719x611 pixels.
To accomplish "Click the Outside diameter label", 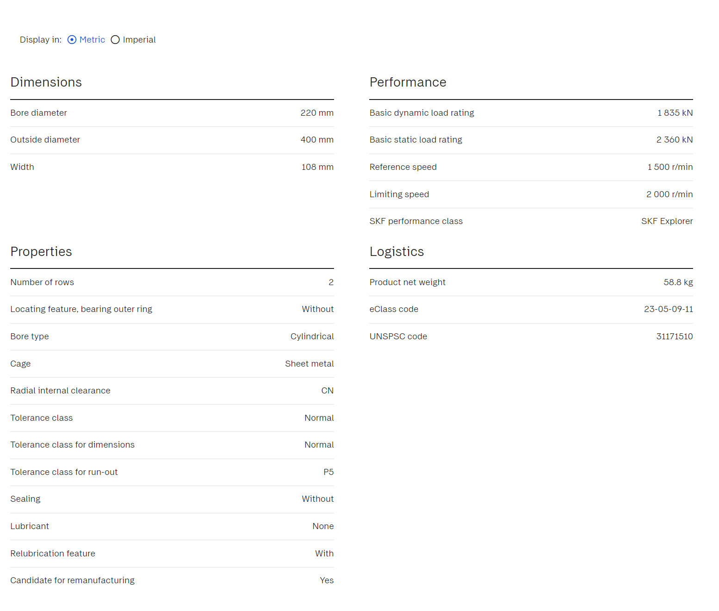I will (45, 140).
